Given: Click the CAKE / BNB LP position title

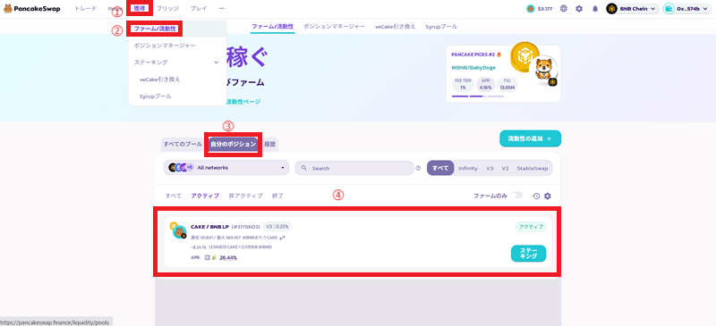Looking at the screenshot, I should click(209, 227).
